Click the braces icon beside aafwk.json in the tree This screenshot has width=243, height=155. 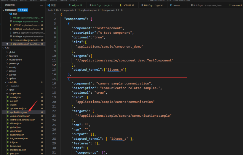[8, 97]
